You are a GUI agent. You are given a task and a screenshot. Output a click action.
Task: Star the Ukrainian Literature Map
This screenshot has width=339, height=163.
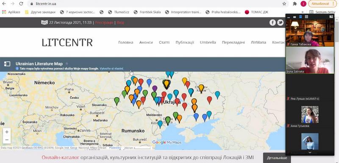(x=67, y=63)
